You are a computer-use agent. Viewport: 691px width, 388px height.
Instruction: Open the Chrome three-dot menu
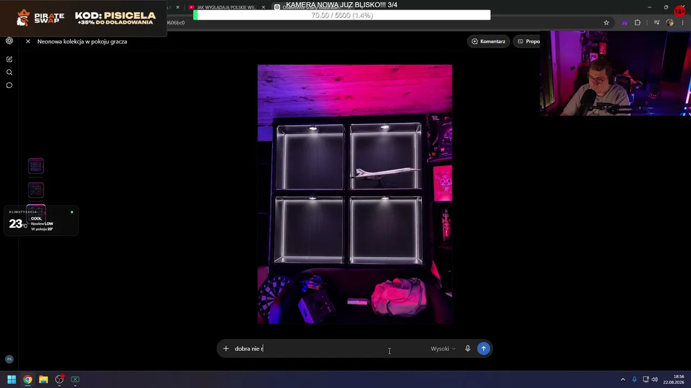click(x=683, y=23)
